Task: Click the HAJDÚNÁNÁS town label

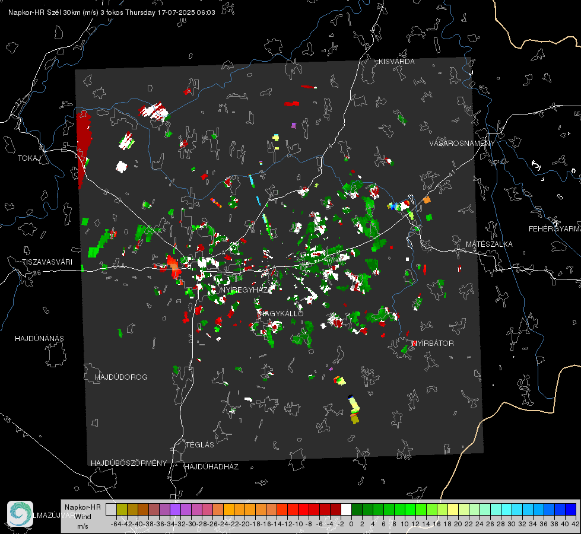Action: pyautogui.click(x=39, y=339)
